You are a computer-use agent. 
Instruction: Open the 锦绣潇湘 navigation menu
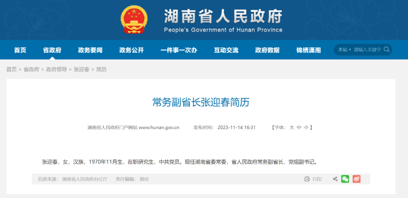pos(309,50)
